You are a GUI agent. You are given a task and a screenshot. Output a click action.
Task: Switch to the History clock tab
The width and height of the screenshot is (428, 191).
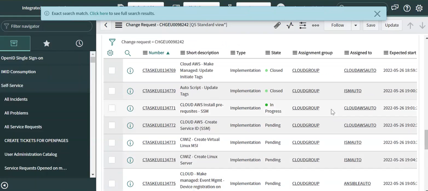click(x=79, y=43)
